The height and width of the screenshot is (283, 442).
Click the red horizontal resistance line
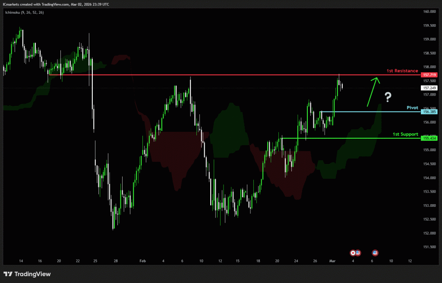[x=216, y=75]
